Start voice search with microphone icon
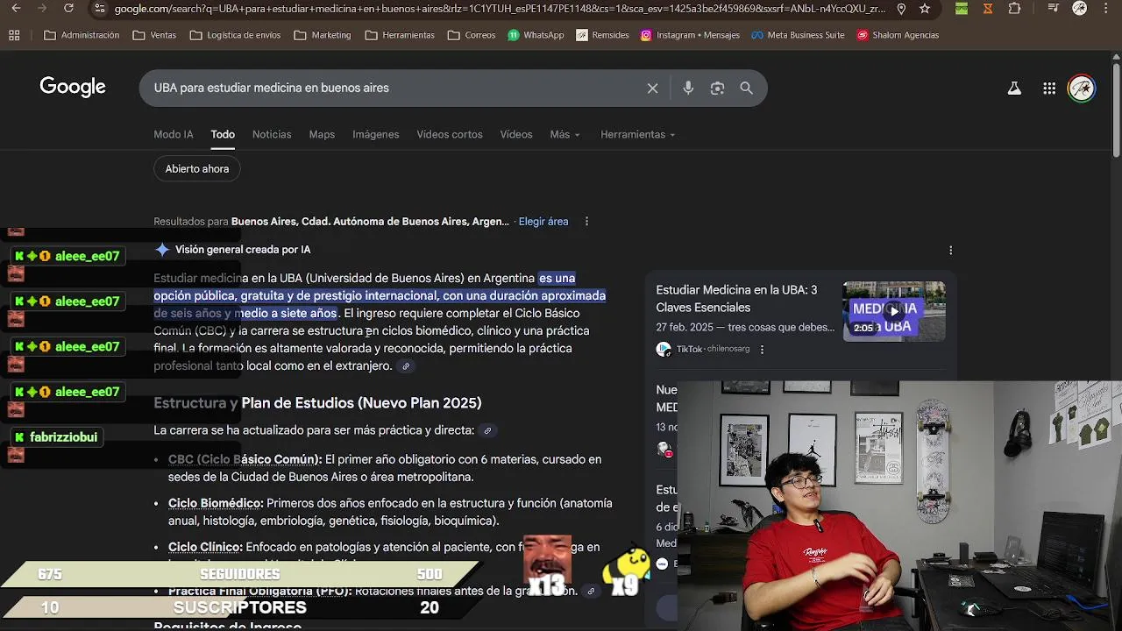The width and height of the screenshot is (1122, 631). (x=688, y=88)
